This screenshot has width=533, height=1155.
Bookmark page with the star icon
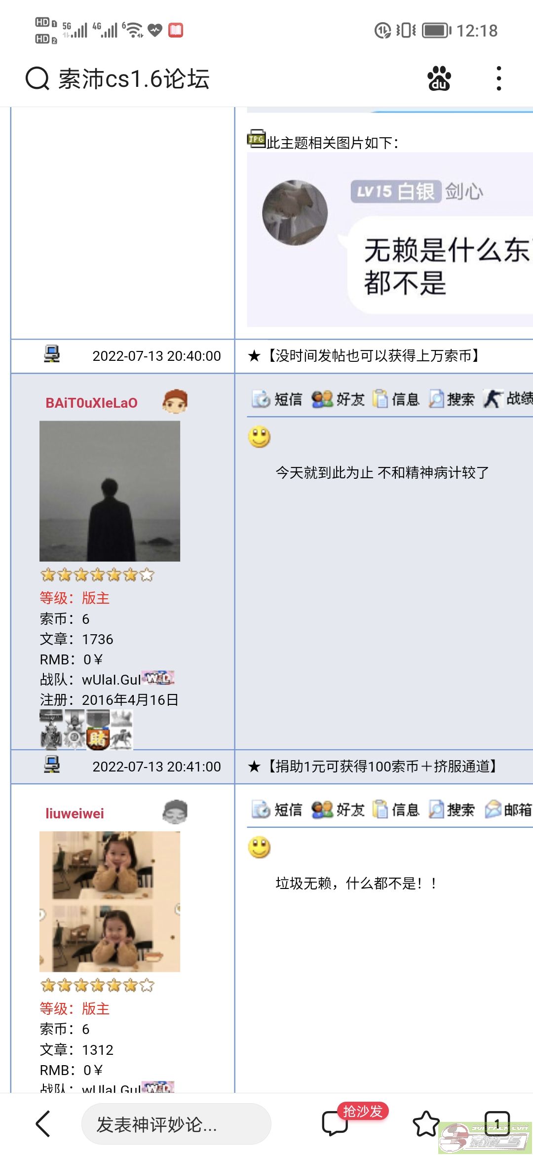coord(426,1124)
